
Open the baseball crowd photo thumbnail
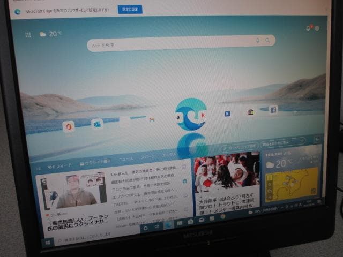click(x=227, y=172)
